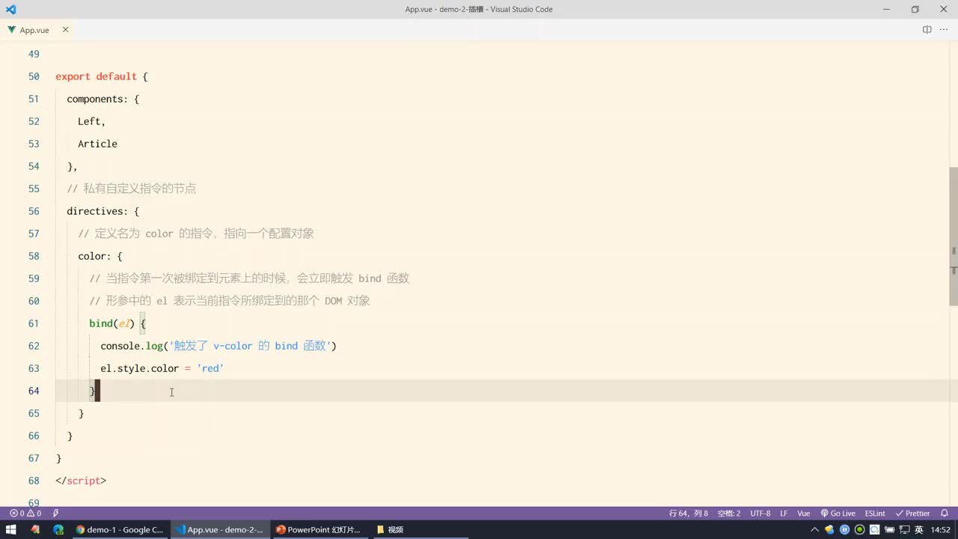The width and height of the screenshot is (958, 539).
Task: Click the battery tray icon
Action: tap(889, 529)
